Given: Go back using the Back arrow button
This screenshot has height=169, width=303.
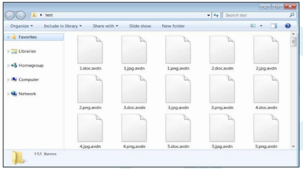Looking at the screenshot, I should pos(10,15).
